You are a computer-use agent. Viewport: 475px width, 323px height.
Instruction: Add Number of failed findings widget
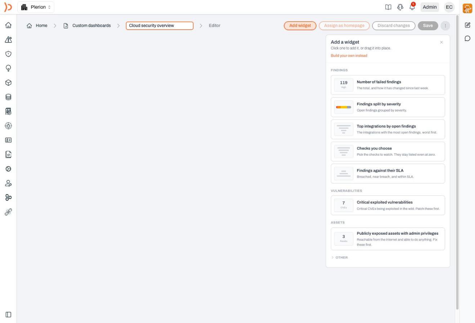point(388,85)
